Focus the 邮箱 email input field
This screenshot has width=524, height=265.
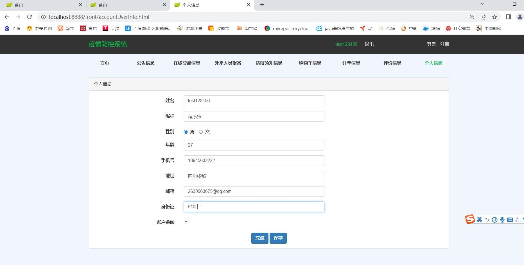click(x=254, y=191)
